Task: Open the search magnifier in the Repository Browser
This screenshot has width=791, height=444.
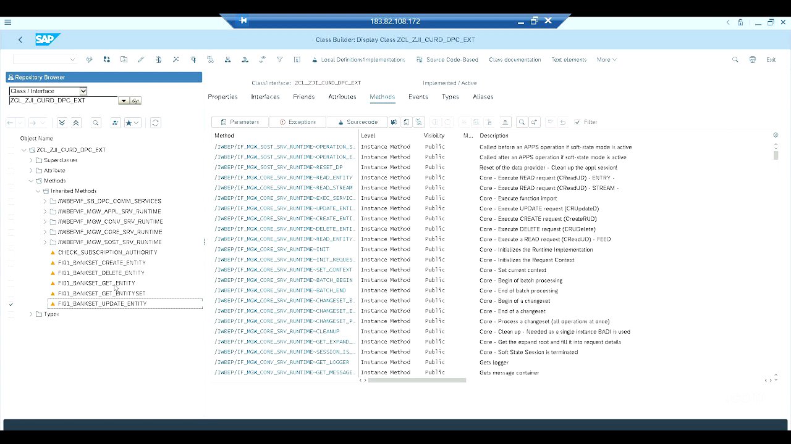Action: (x=96, y=123)
